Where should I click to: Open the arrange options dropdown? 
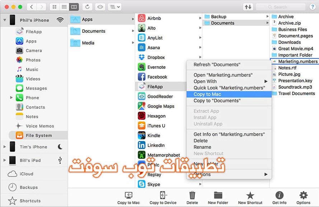point(115,7)
